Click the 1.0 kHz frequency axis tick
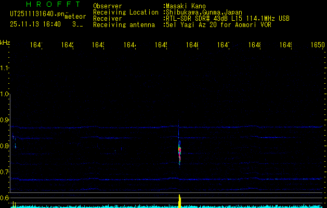This screenshot has width=327, height=208. (x=5, y=94)
